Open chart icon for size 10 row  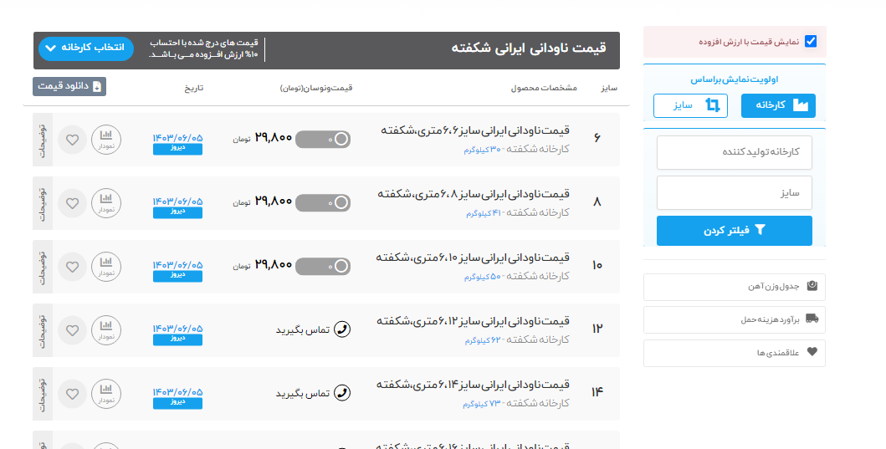click(x=106, y=267)
